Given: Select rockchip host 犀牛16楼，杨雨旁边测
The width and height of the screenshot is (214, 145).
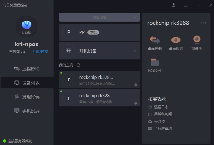Looking at the screenshot, I should (x=100, y=98).
